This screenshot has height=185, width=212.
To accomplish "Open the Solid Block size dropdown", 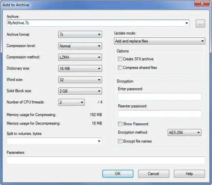I will 80,91.
